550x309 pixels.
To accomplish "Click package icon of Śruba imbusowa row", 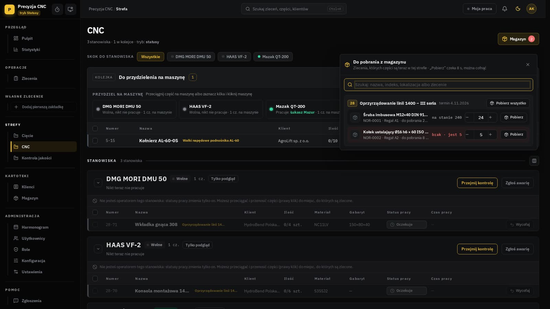I will click(x=355, y=117).
